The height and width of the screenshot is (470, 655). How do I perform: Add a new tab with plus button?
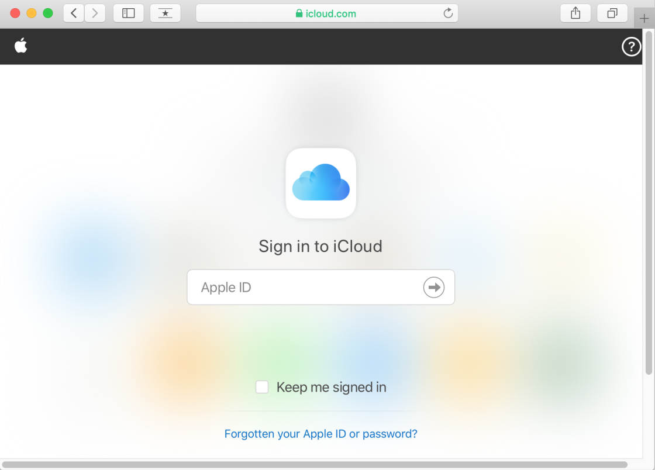pos(644,18)
